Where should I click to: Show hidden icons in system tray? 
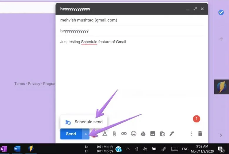coord(128,149)
